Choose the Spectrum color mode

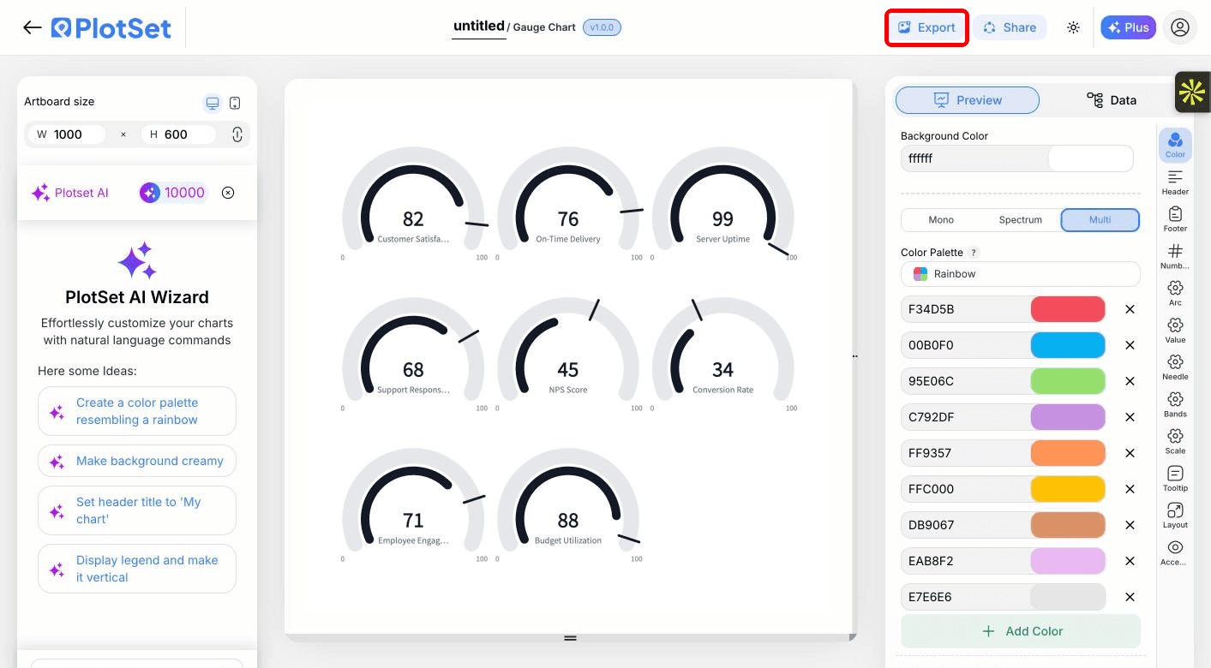click(x=1020, y=220)
